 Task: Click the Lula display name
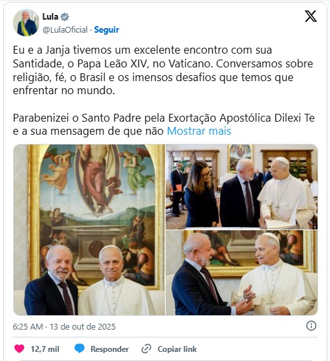[x=50, y=16]
